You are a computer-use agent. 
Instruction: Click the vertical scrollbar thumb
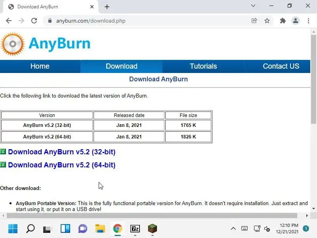click(313, 79)
